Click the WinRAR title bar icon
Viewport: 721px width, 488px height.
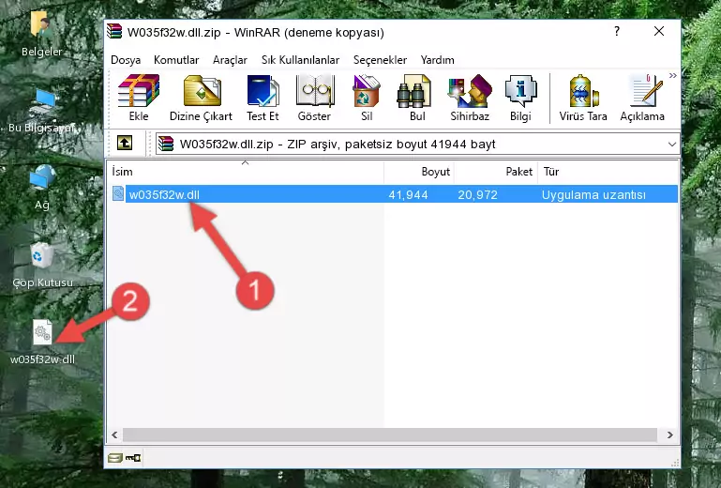point(114,32)
